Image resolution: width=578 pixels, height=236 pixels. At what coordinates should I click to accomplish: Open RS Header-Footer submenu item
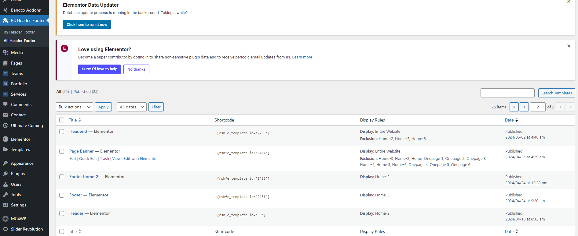(19, 32)
